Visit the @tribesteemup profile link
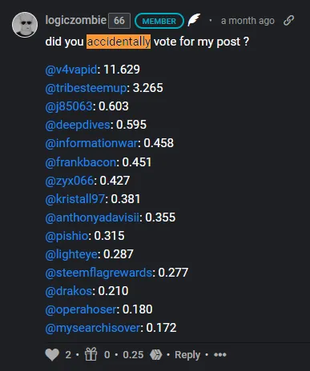Image resolution: width=310 pixels, height=371 pixels. [86, 88]
